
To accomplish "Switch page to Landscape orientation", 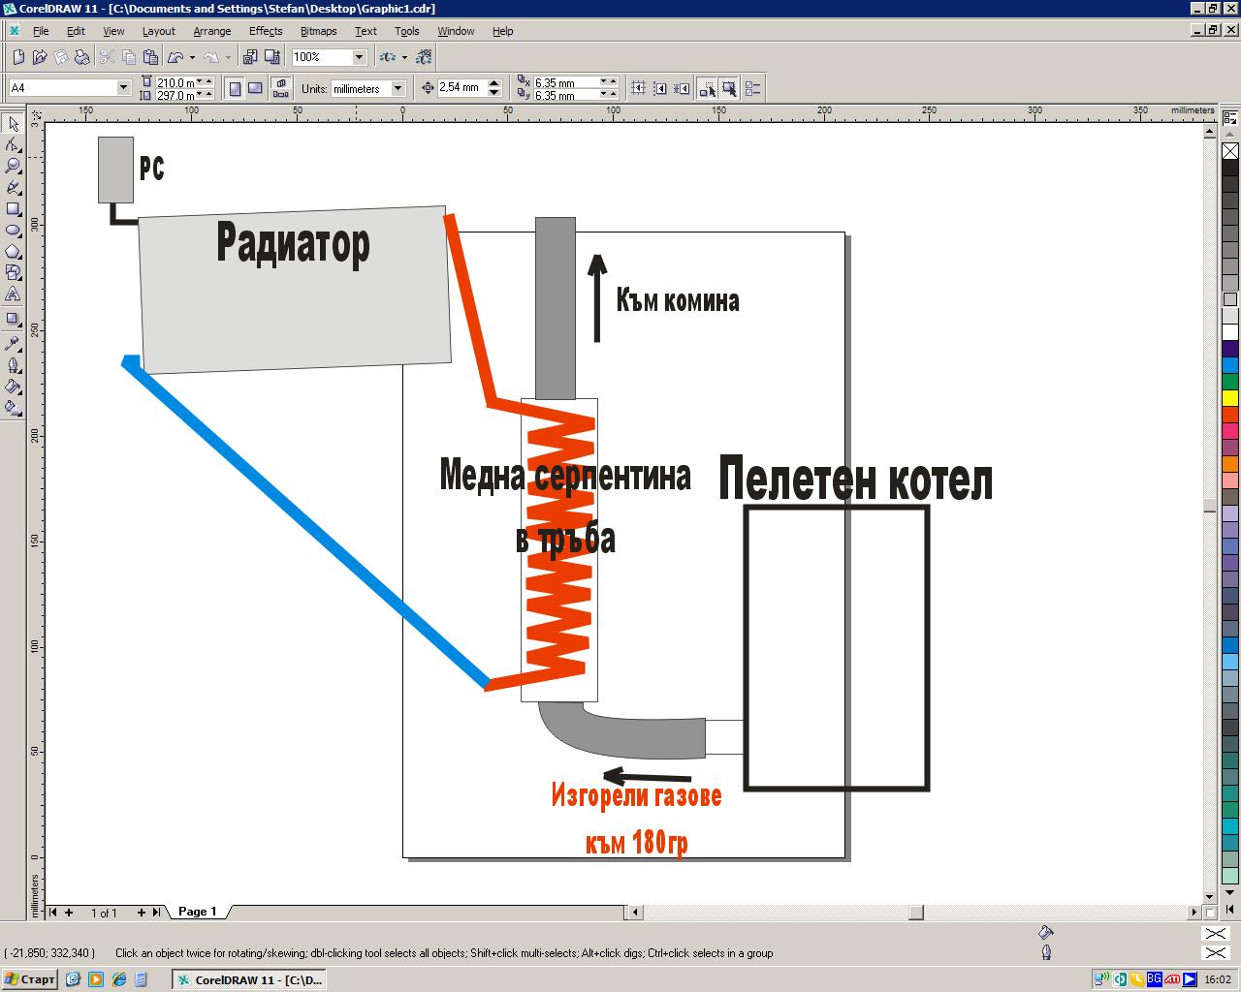I will click(x=255, y=88).
